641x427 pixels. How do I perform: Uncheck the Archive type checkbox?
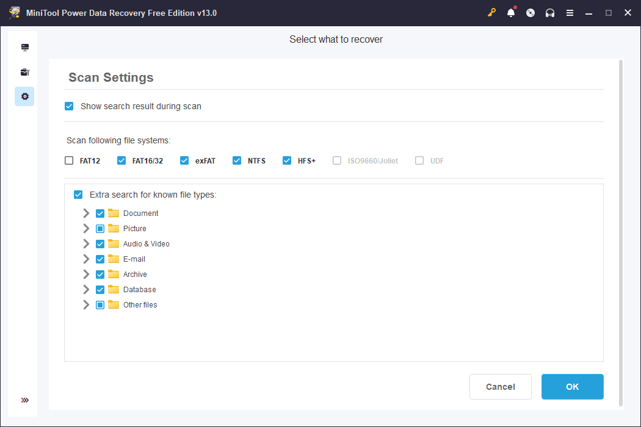coord(100,274)
